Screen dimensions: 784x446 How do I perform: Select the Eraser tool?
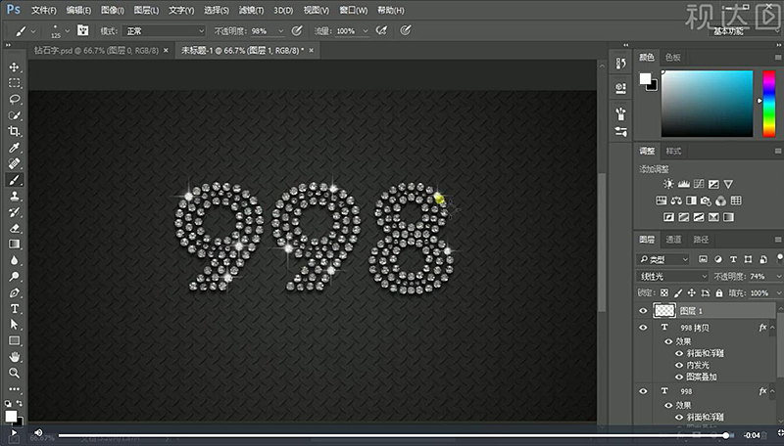(14, 229)
